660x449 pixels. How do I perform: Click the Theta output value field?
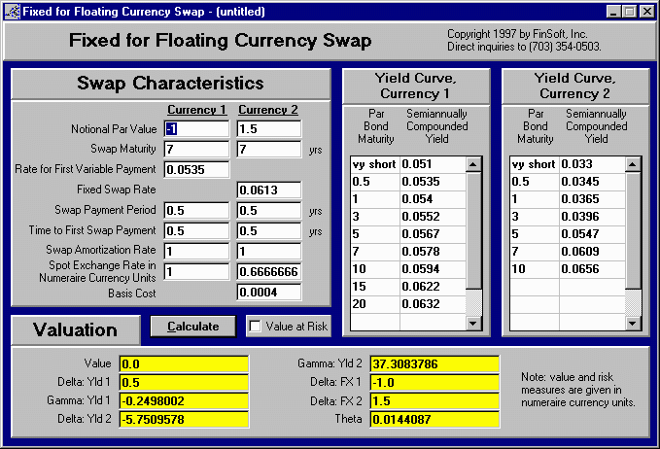(434, 419)
